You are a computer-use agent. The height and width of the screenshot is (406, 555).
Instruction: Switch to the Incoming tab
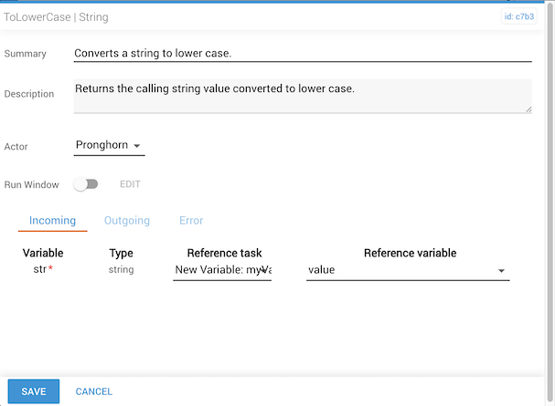52,221
